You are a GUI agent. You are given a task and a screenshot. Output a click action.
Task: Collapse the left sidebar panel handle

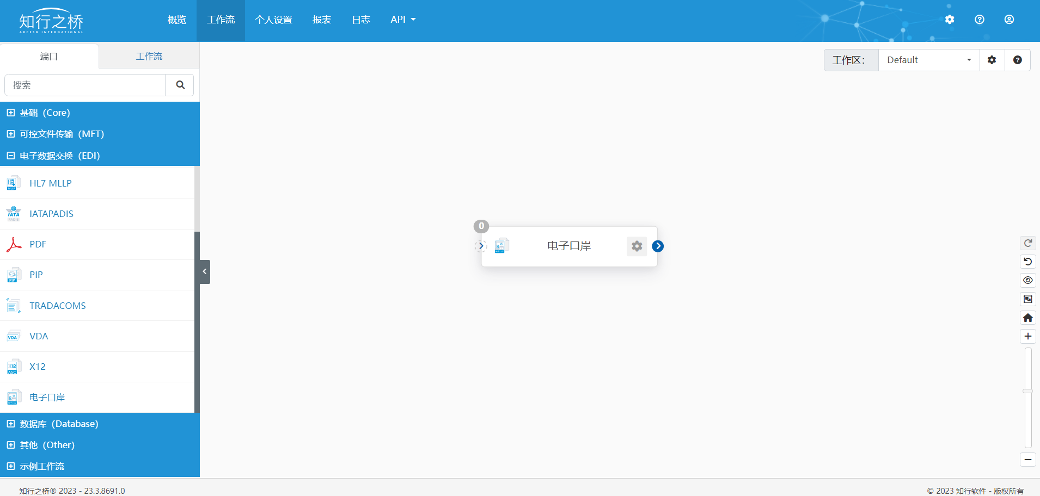[x=205, y=271]
